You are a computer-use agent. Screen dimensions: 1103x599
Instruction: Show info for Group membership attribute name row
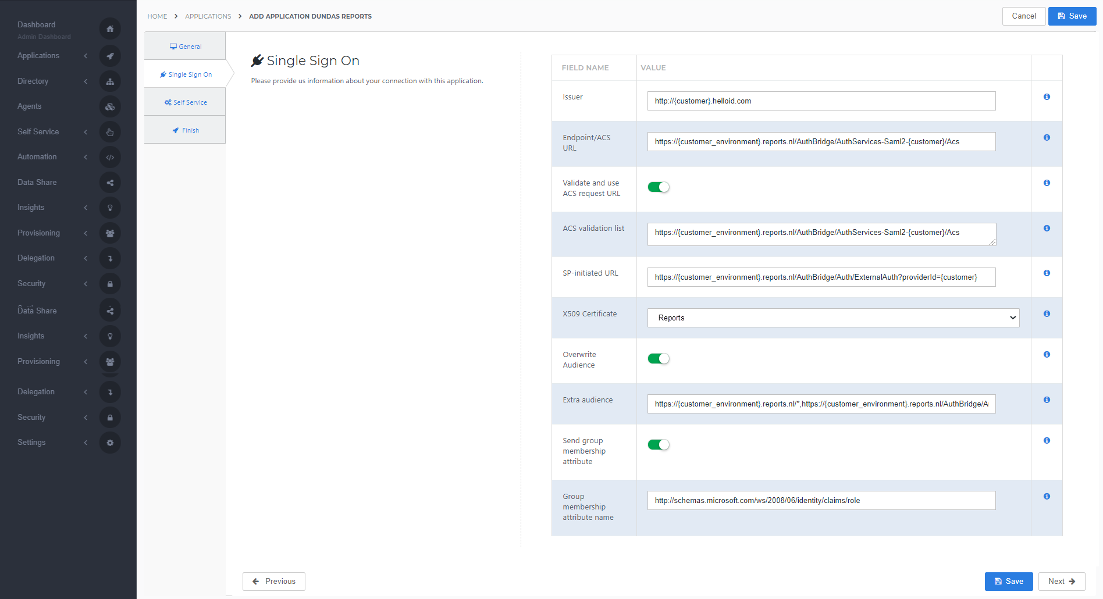pos(1047,497)
